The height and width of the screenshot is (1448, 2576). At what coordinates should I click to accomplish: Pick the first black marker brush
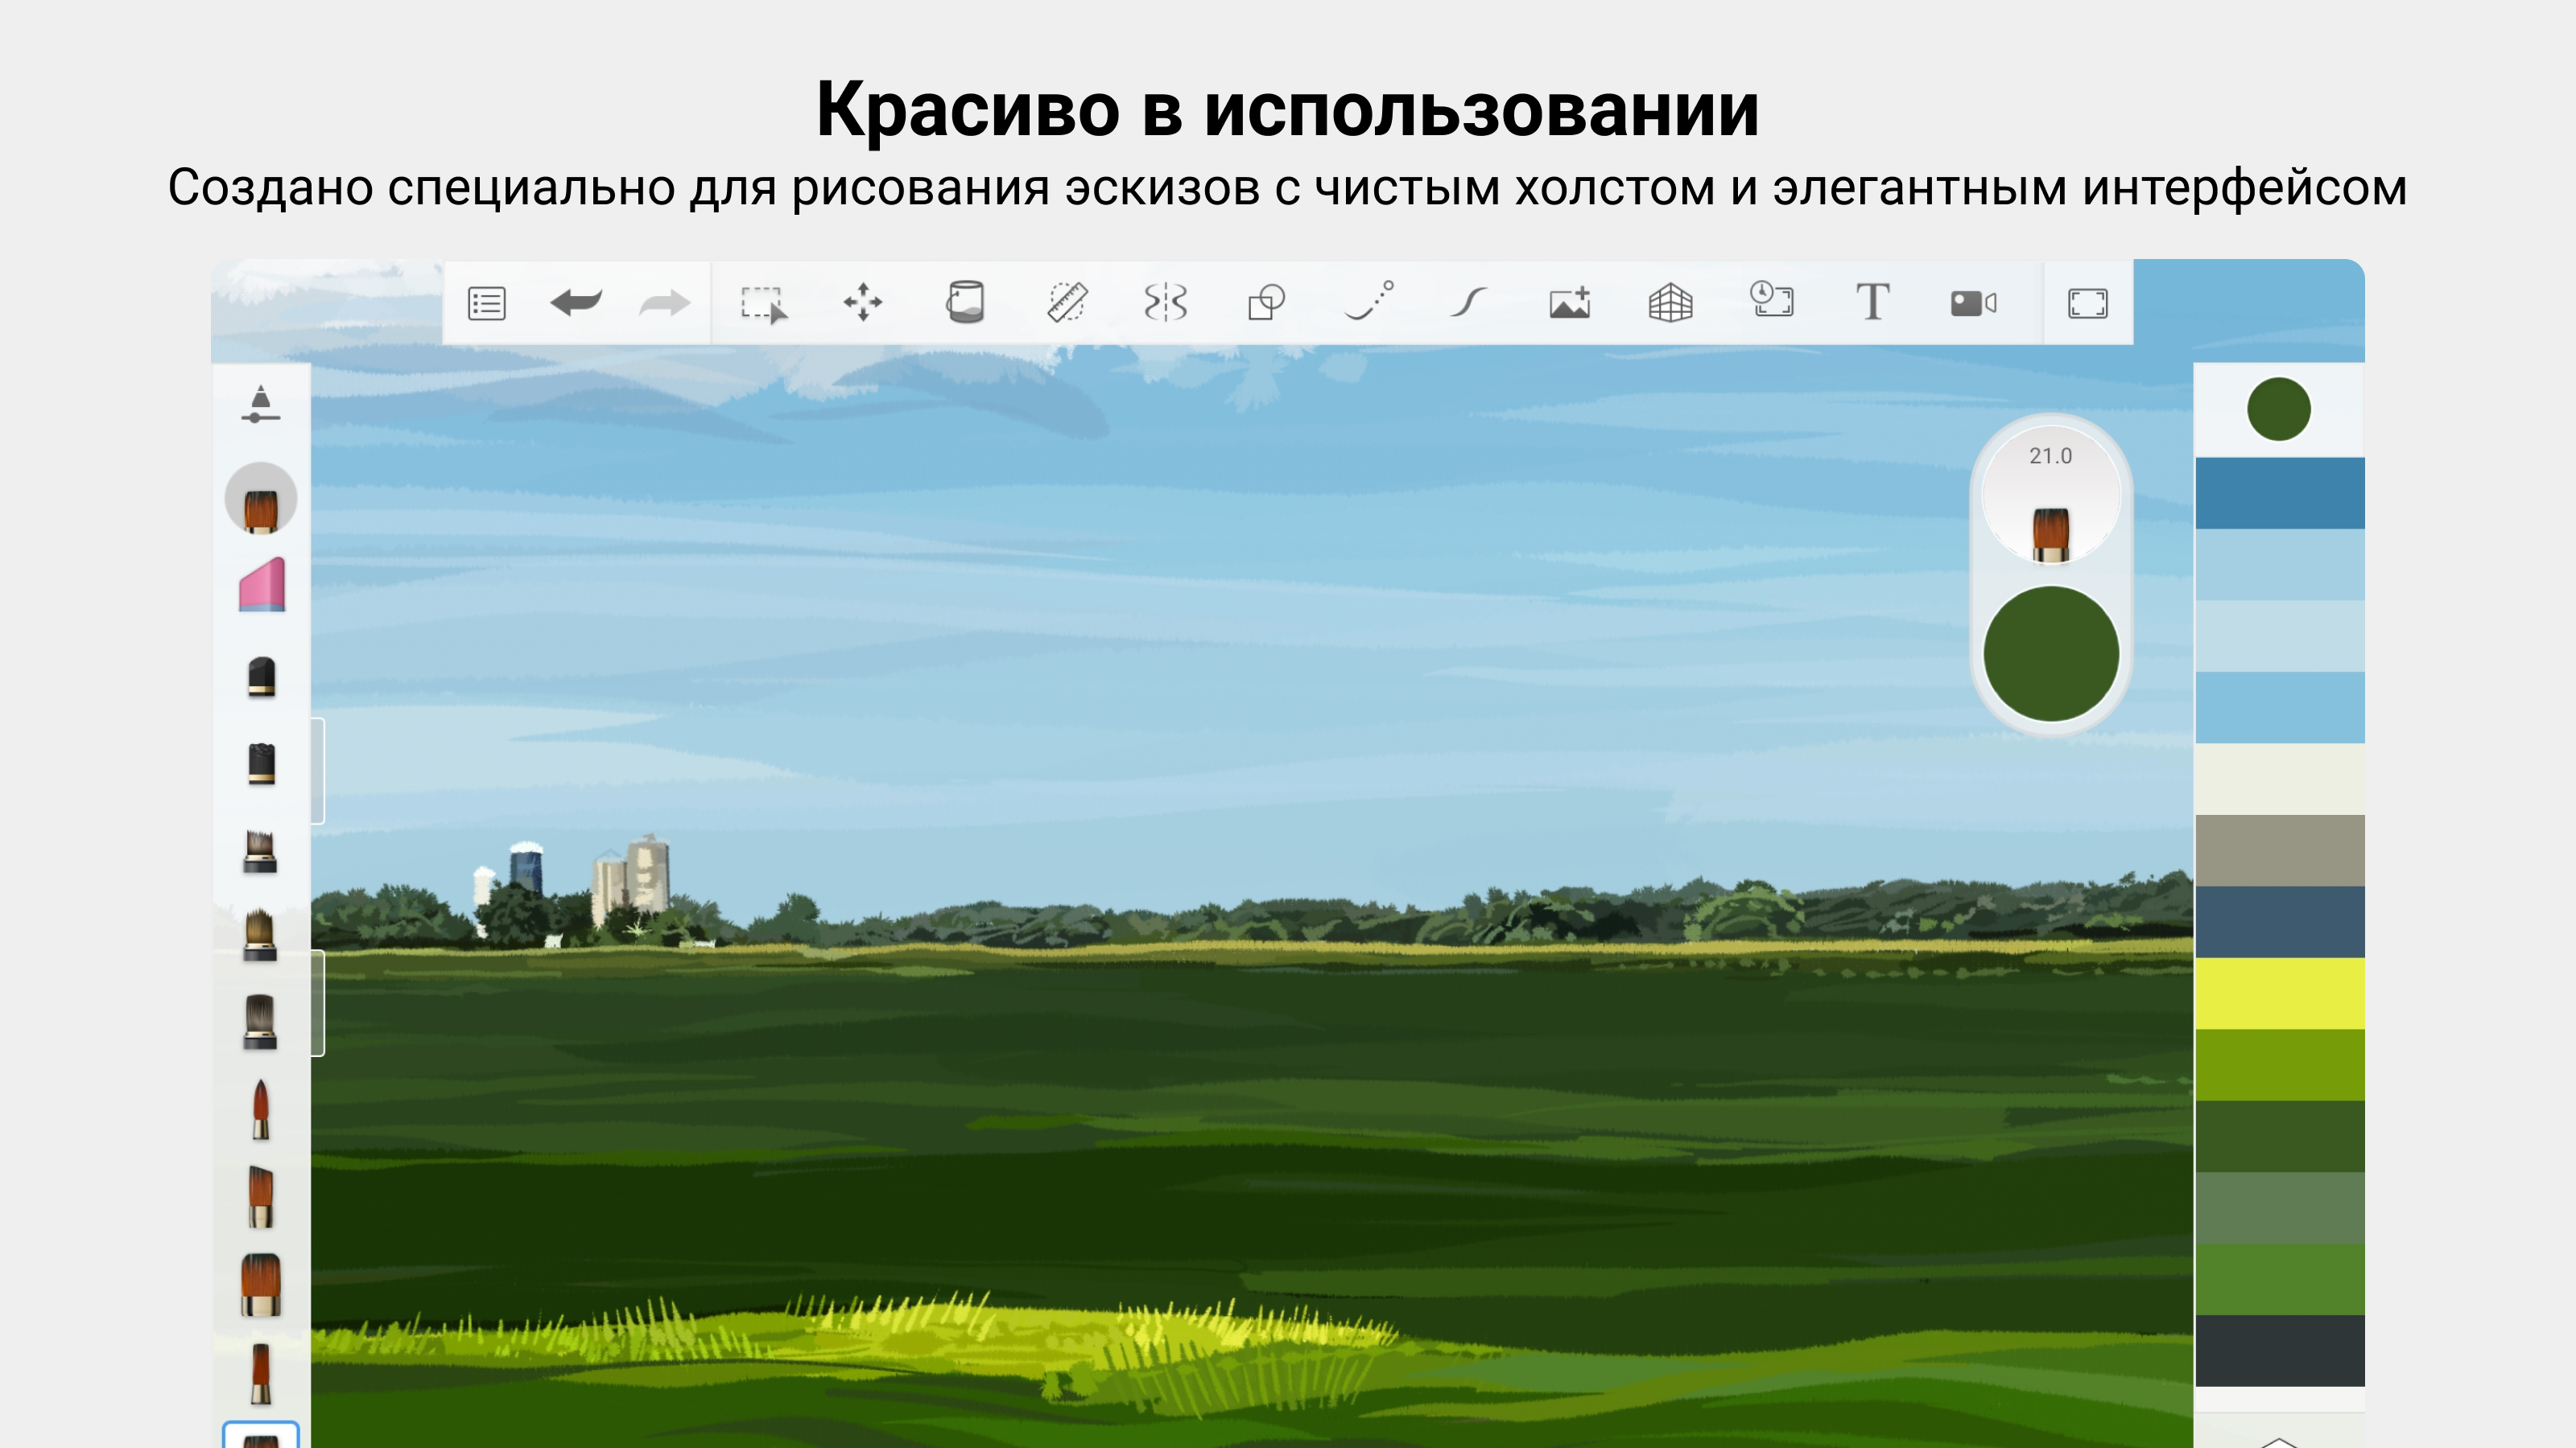click(x=261, y=677)
